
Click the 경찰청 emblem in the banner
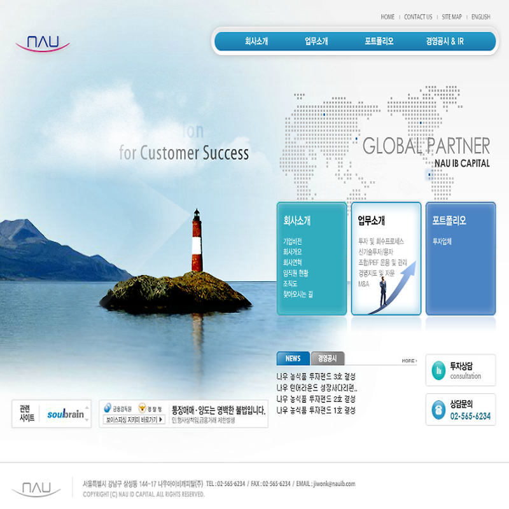[142, 408]
